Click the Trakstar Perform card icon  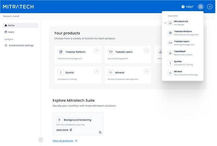61,52
